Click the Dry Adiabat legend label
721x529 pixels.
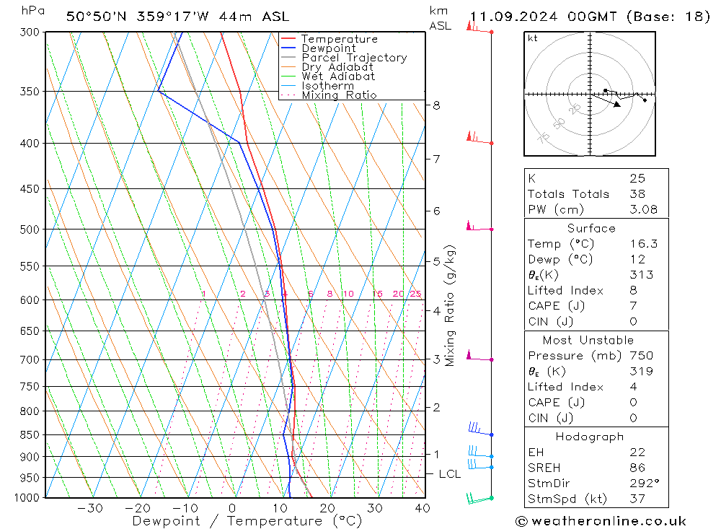(337, 67)
